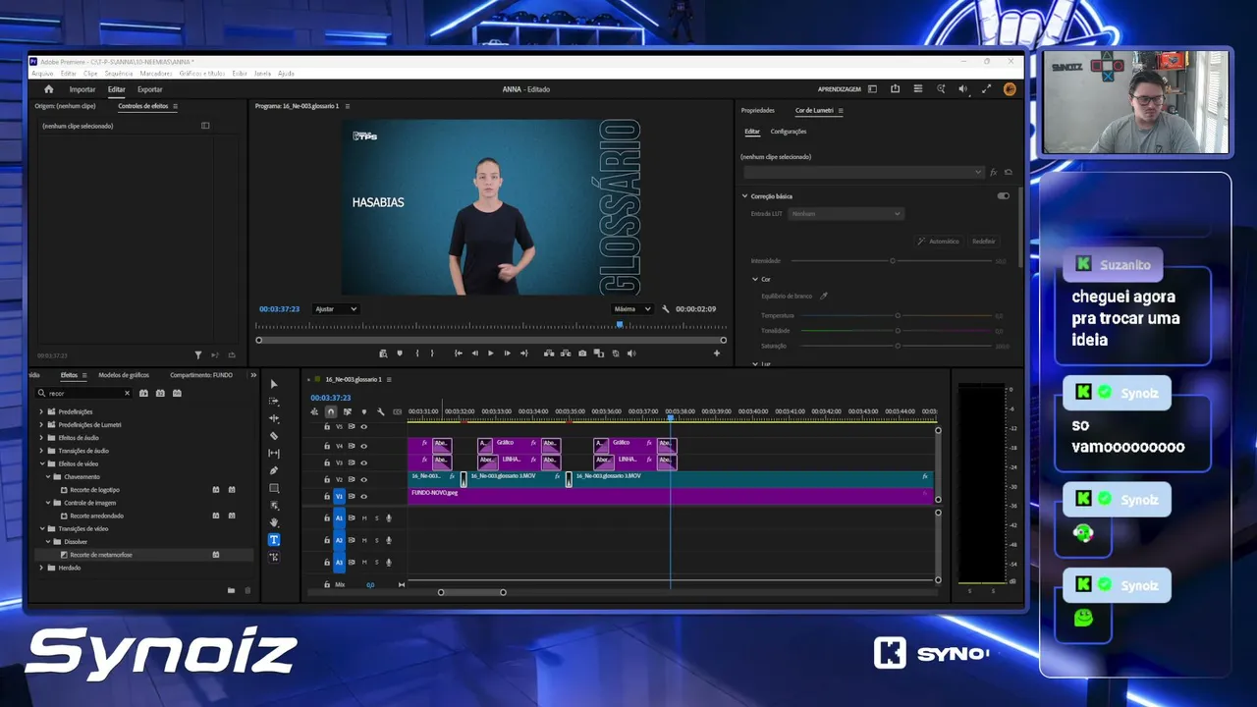Viewport: 1257px width, 707px height.
Task: Select the Type tool
Action: point(274,539)
